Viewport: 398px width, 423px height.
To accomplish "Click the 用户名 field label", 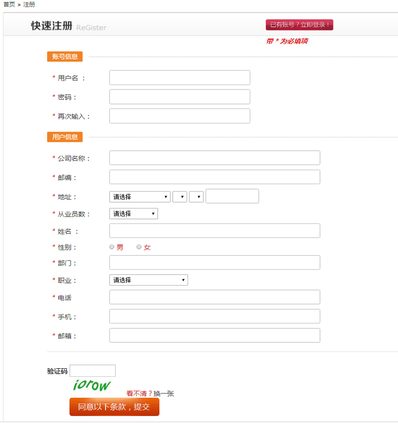I will point(71,78).
